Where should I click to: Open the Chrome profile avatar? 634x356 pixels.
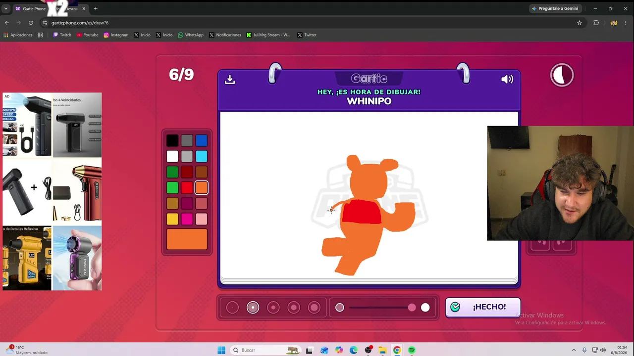(614, 23)
